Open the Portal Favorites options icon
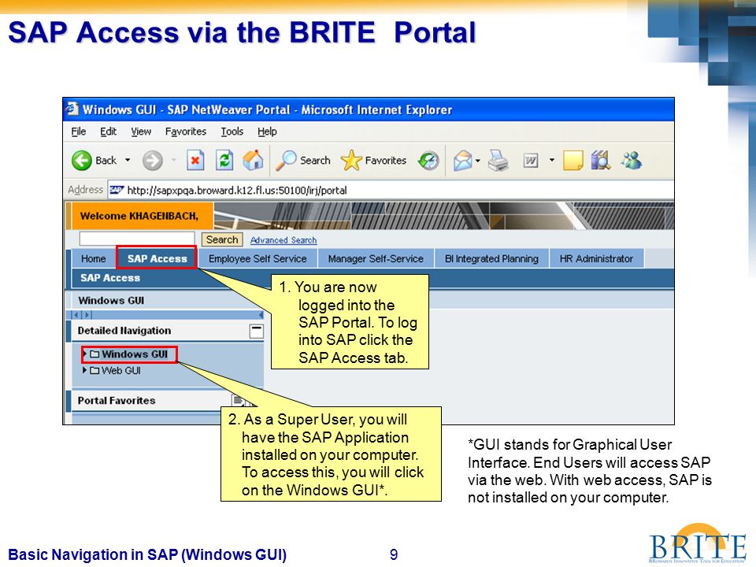The height and width of the screenshot is (567, 756). [238, 399]
